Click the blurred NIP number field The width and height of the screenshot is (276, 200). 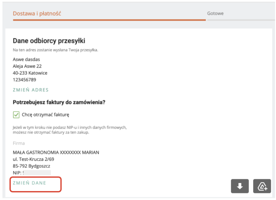pyautogui.click(x=37, y=173)
